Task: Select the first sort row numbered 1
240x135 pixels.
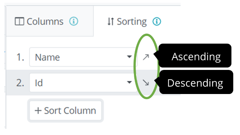Action: [x=20, y=58]
